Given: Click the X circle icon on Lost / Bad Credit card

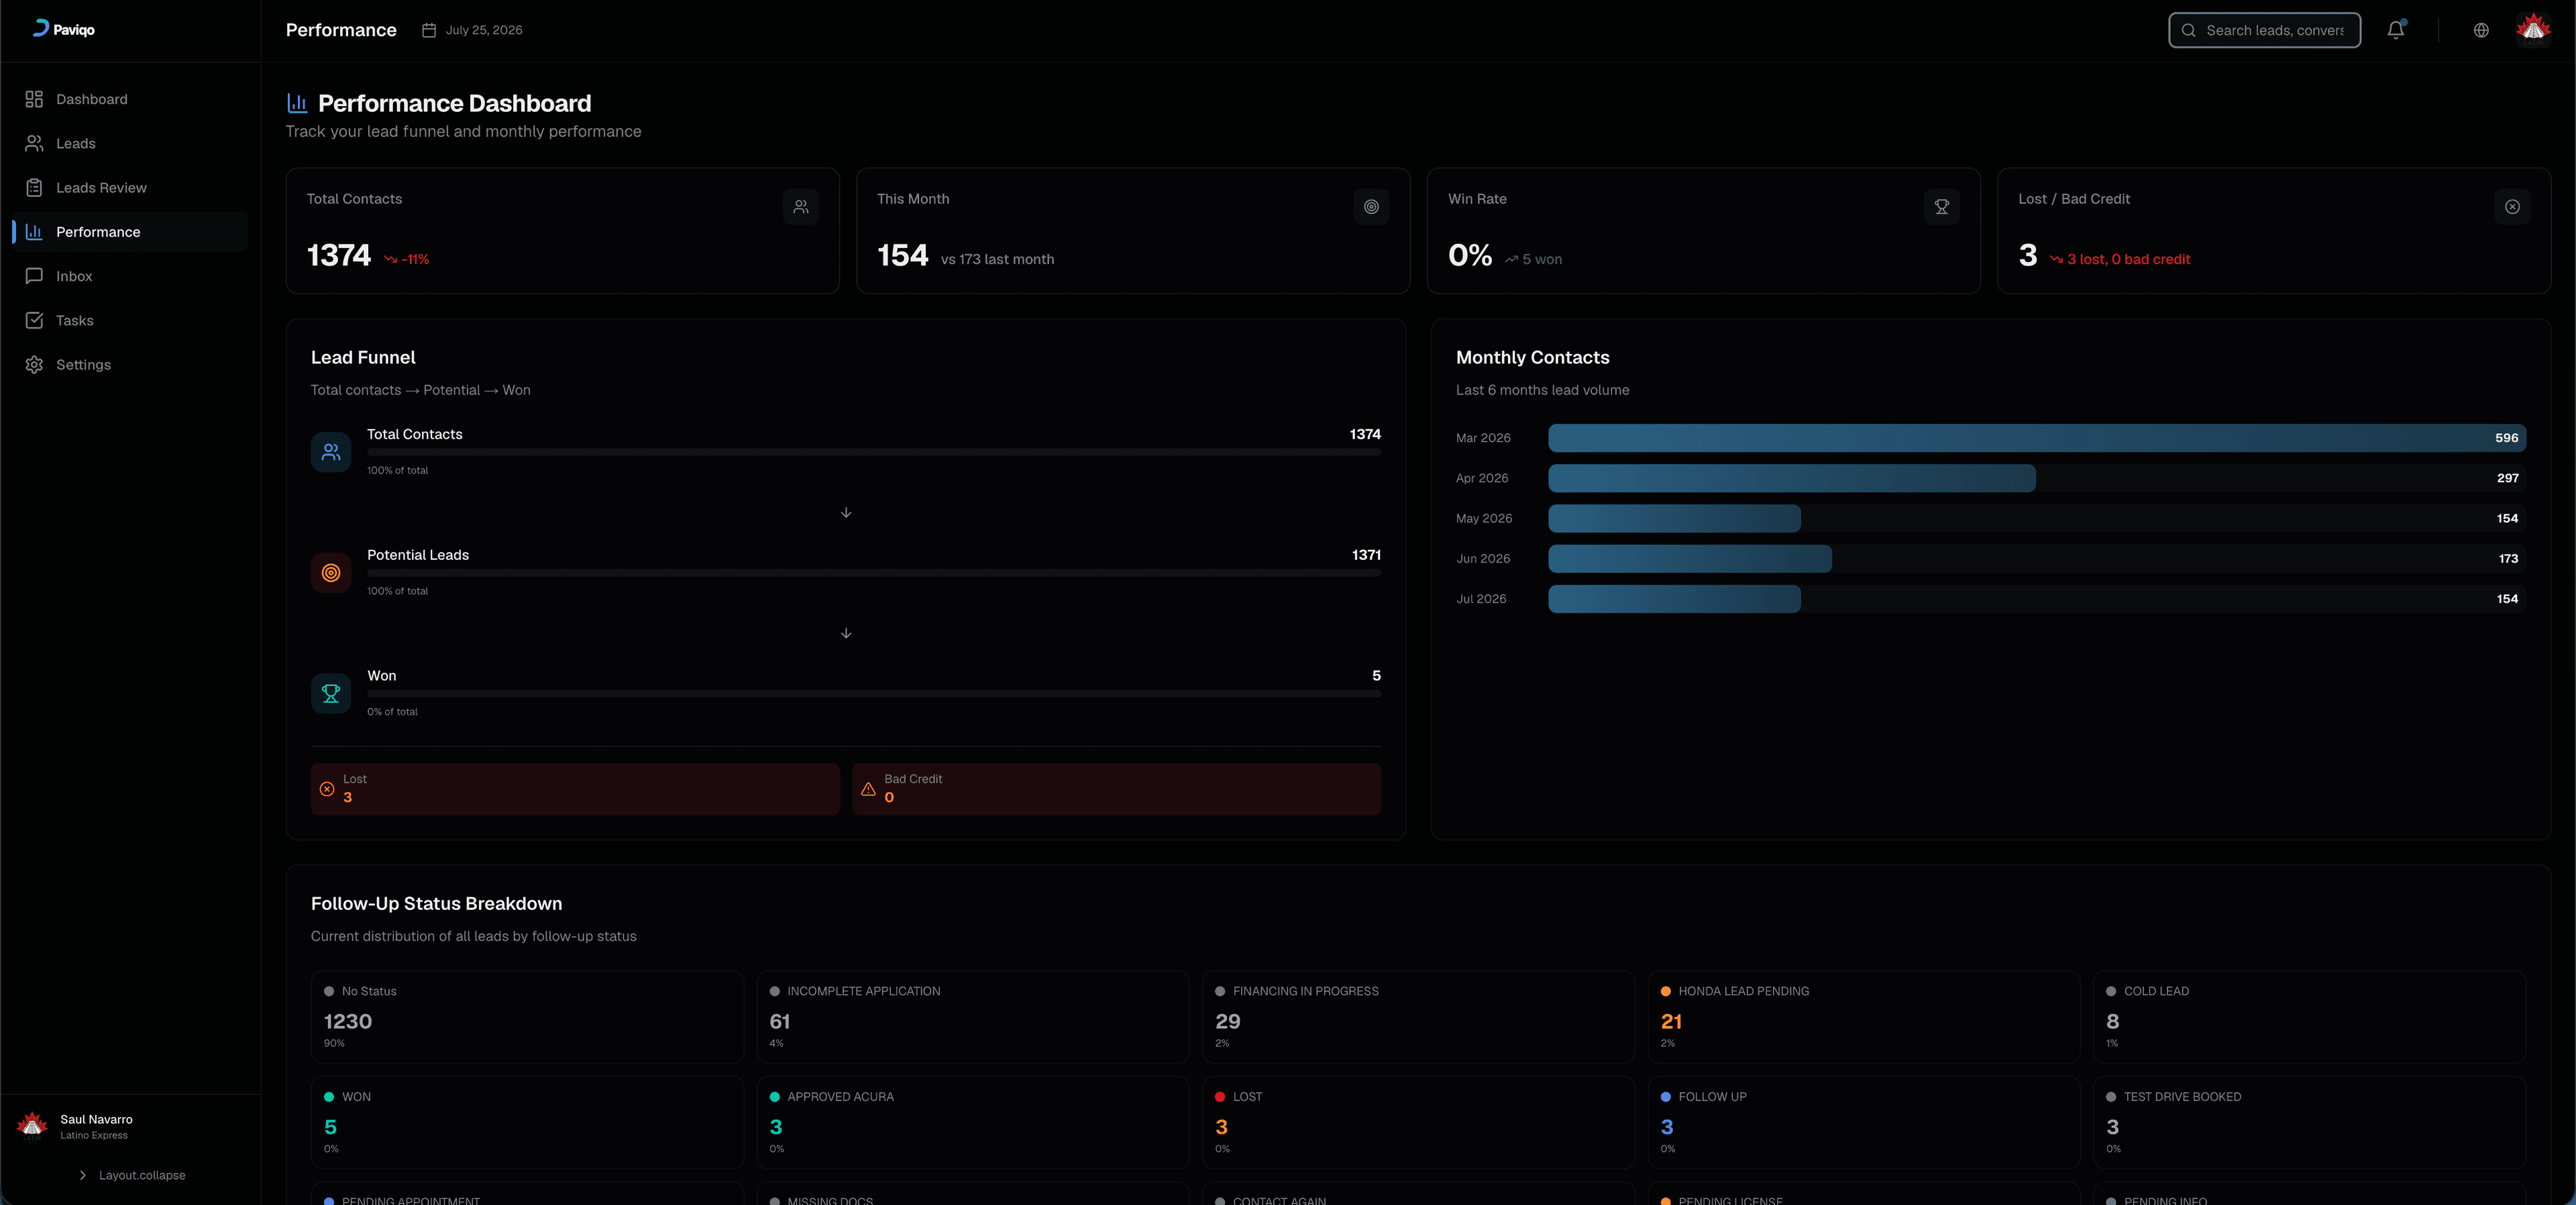Looking at the screenshot, I should [2512, 207].
